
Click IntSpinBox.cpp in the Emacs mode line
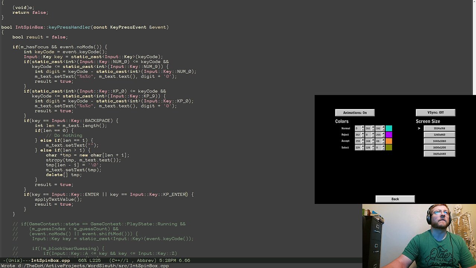[x=50, y=261]
